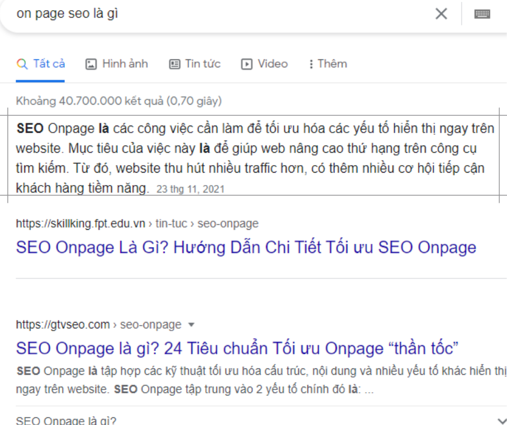The width and height of the screenshot is (507, 425).
Task: Open "SEO Onpage là gì? 24 Tiêu chuẩn" result
Action: [237, 348]
